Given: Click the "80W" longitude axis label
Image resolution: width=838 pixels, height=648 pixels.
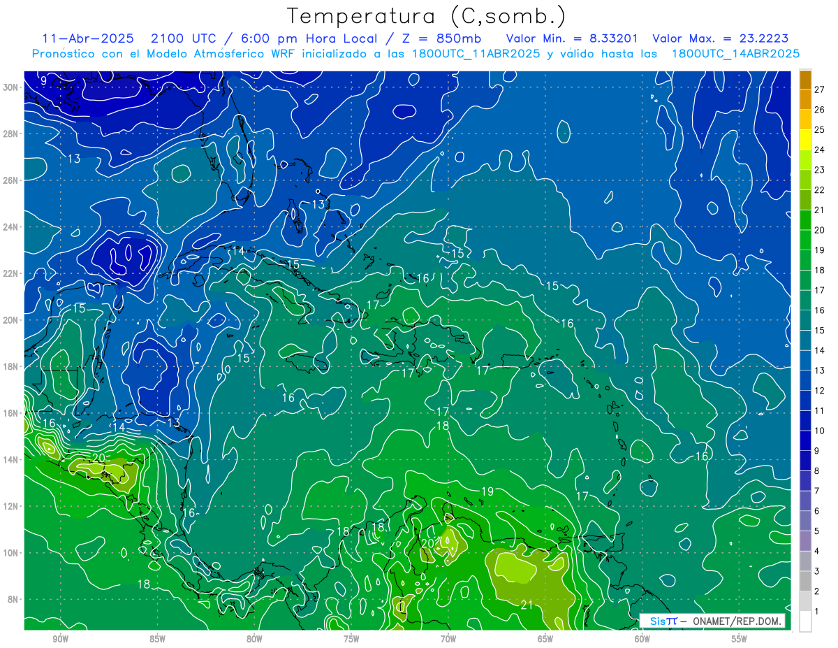Looking at the screenshot, I should (254, 639).
